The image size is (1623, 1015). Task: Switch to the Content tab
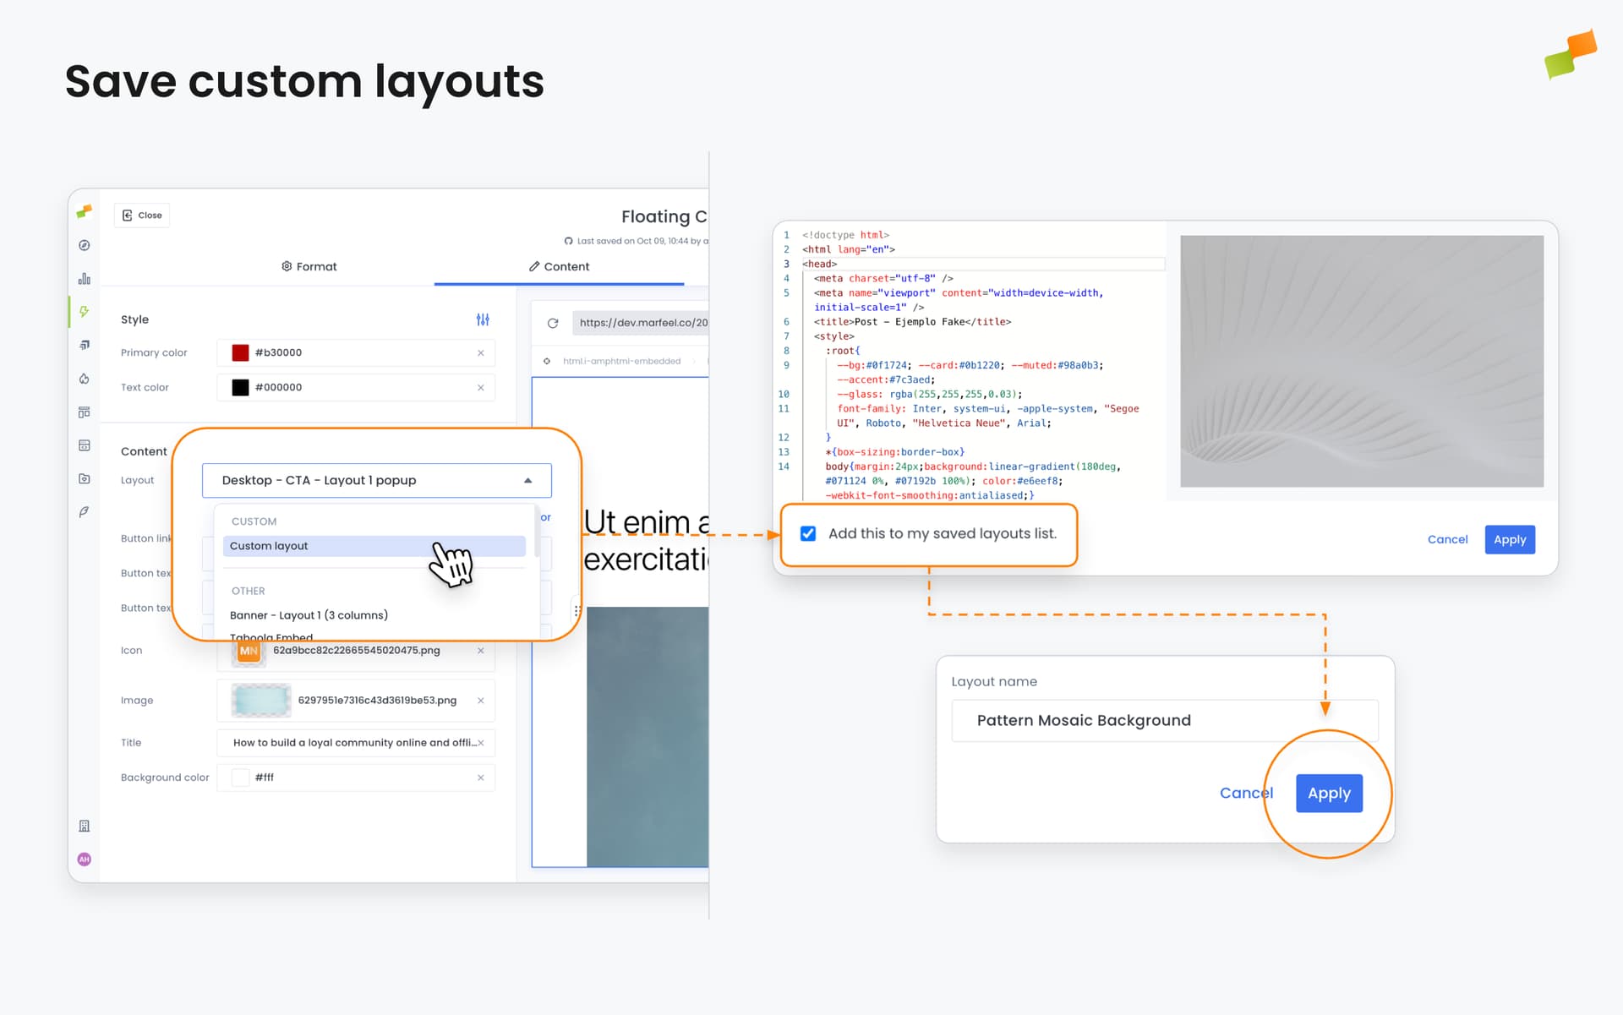click(559, 266)
